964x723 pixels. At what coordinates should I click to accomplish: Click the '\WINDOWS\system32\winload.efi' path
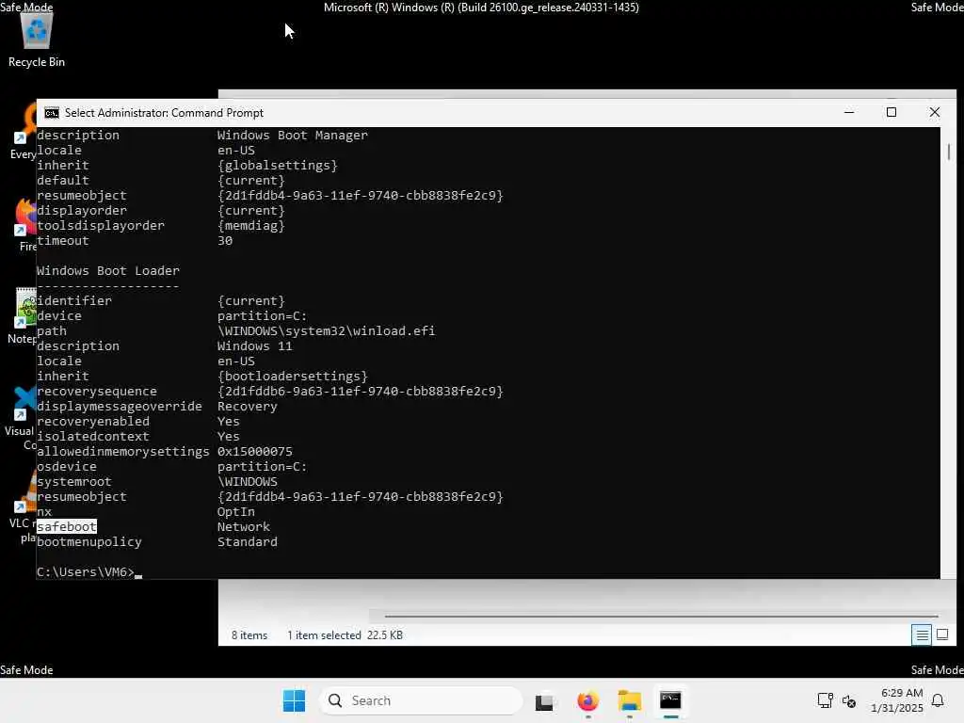coord(326,330)
